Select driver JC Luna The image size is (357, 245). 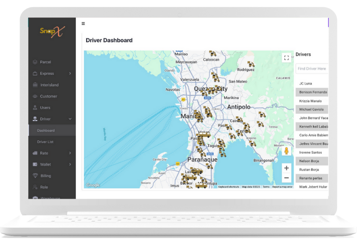[x=312, y=83]
